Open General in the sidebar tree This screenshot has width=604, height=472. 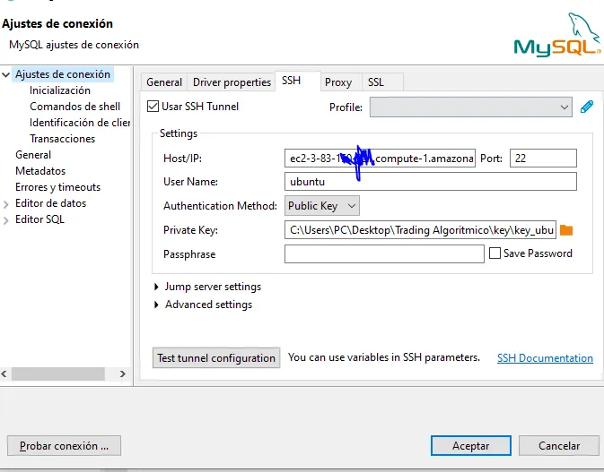pos(33,155)
